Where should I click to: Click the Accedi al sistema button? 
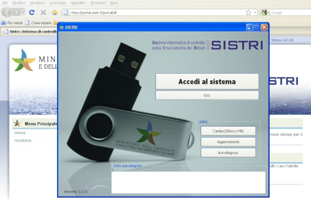207,82
